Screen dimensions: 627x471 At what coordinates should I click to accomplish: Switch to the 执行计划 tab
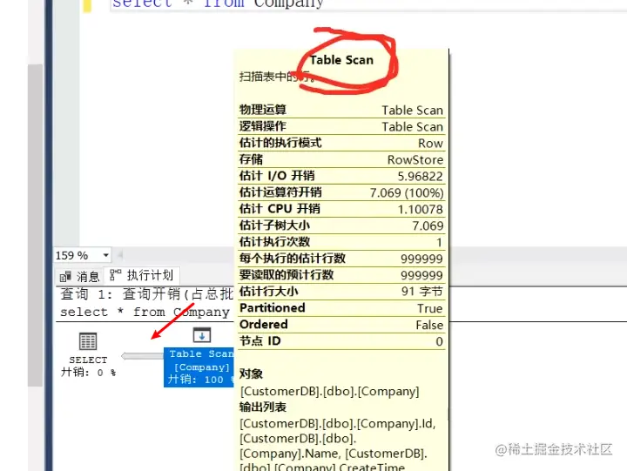[142, 275]
